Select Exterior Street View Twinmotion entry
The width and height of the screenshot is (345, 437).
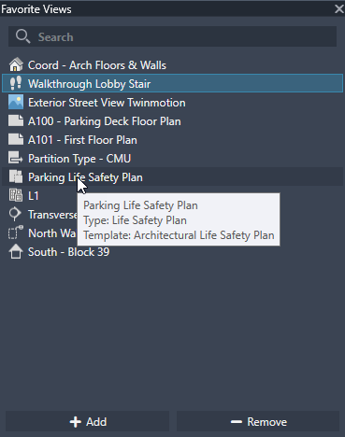click(172, 102)
